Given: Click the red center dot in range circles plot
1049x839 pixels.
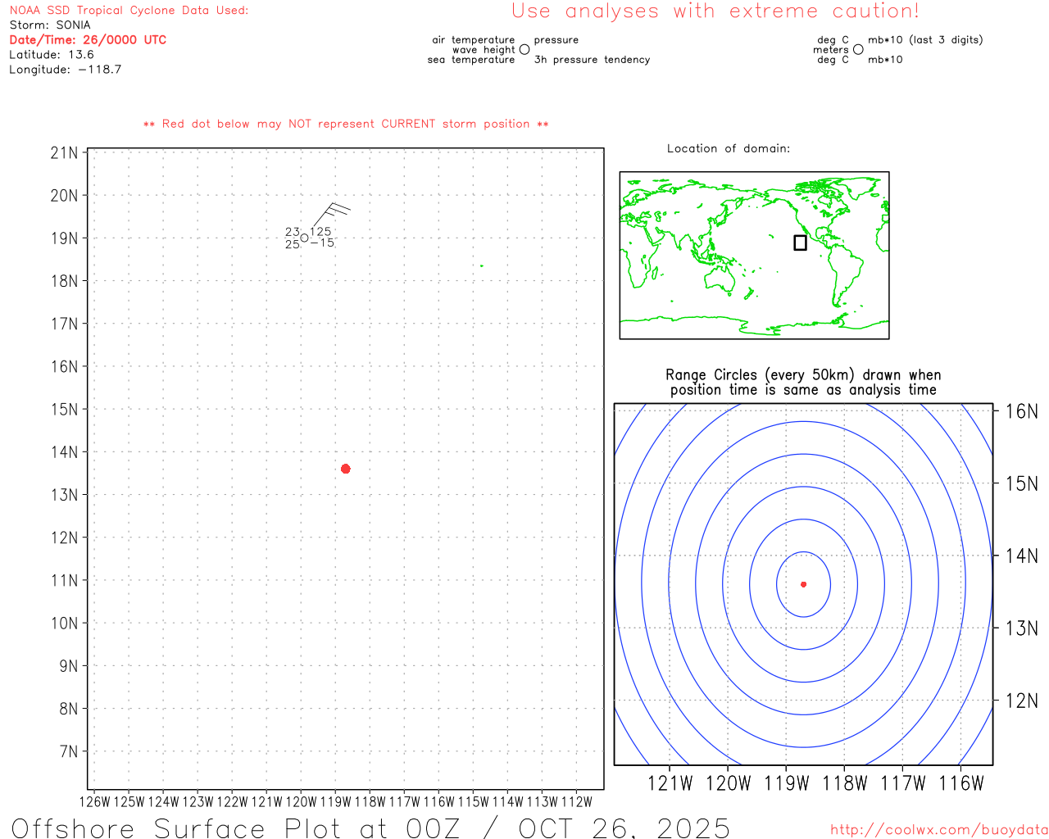Looking at the screenshot, I should [x=803, y=584].
